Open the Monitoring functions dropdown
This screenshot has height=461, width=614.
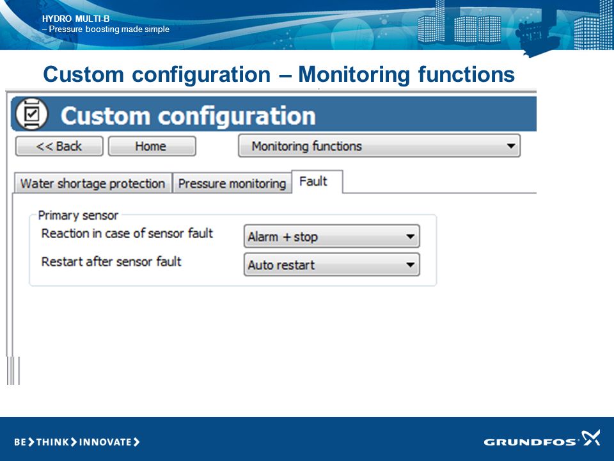click(379, 146)
